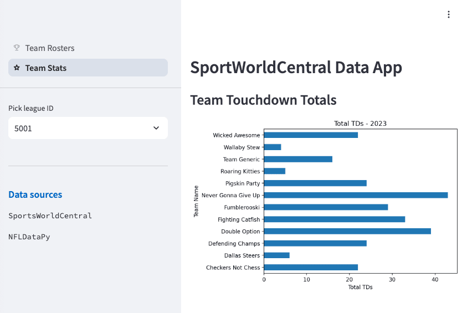Open the three-dot main menu
The height and width of the screenshot is (313, 467).
point(449,14)
